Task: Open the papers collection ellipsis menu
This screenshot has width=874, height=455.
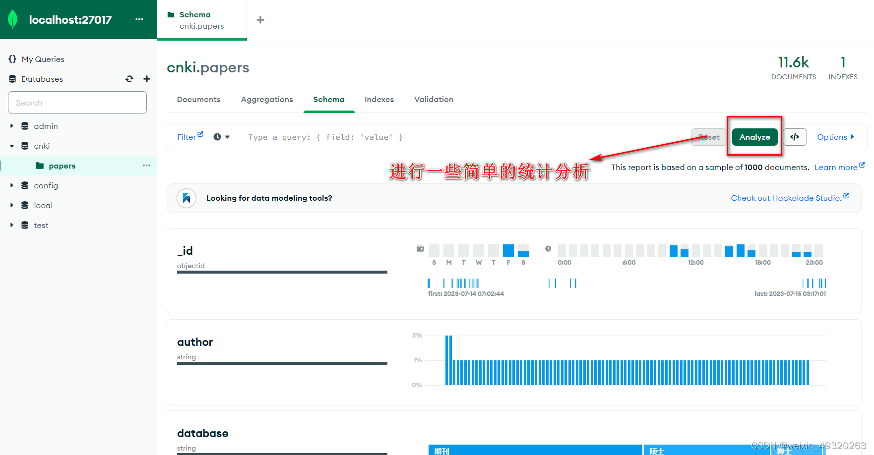Action: (x=146, y=166)
